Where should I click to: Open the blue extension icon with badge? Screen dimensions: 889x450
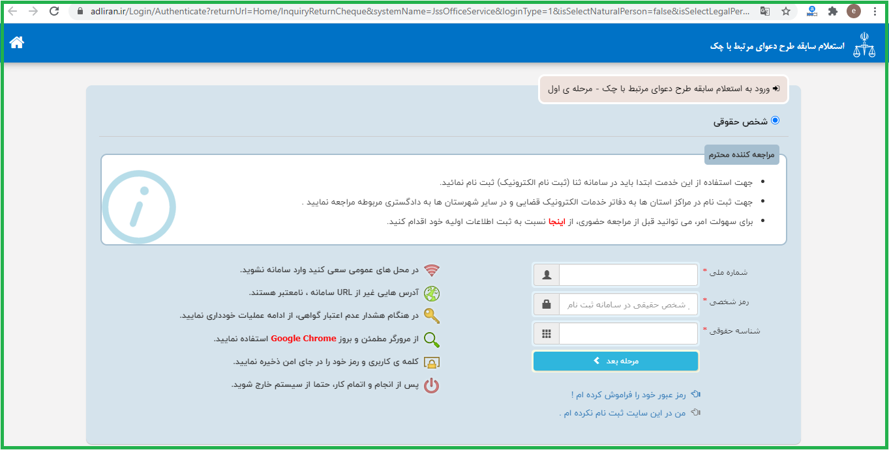(812, 11)
